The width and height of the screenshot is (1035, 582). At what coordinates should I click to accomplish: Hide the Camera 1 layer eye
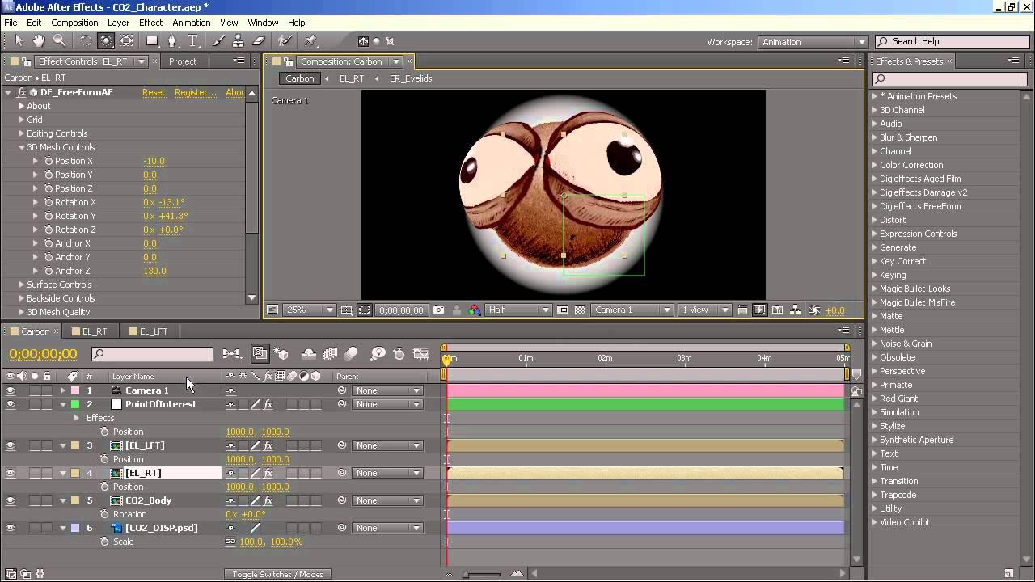point(11,390)
